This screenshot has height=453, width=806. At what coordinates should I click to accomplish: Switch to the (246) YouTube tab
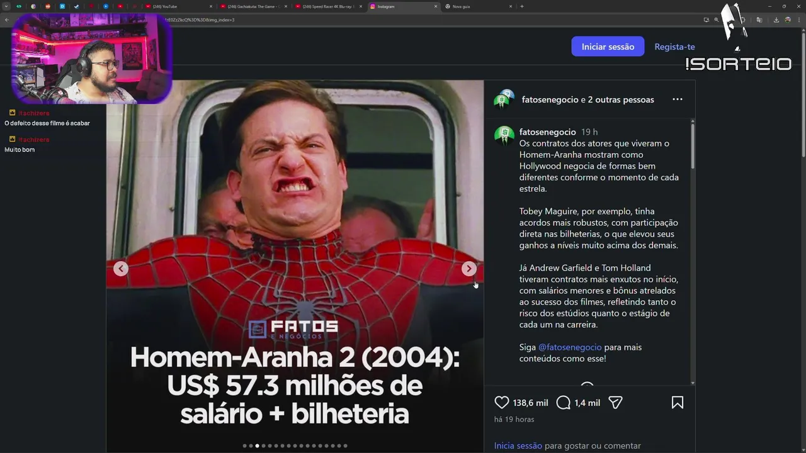[179, 6]
